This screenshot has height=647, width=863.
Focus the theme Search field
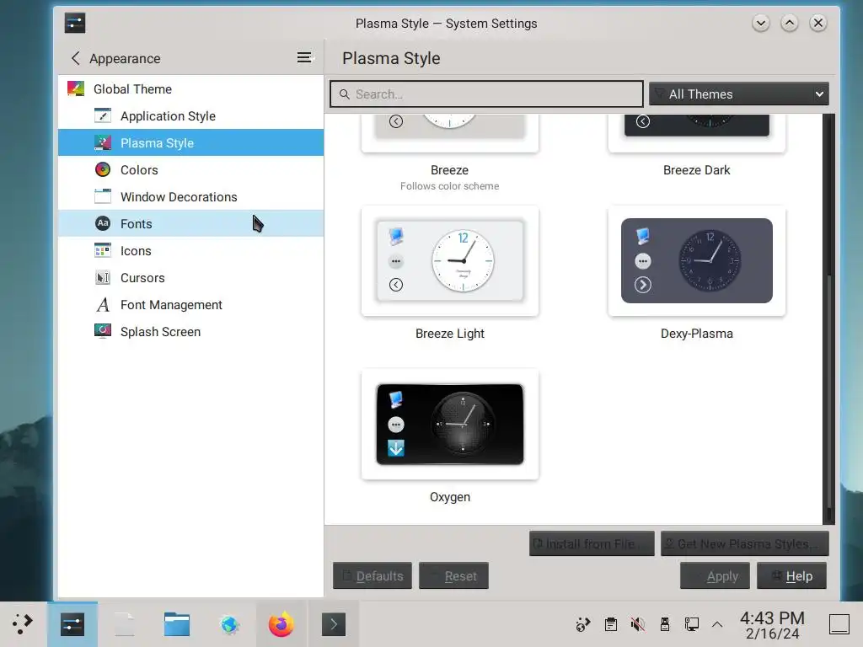486,94
